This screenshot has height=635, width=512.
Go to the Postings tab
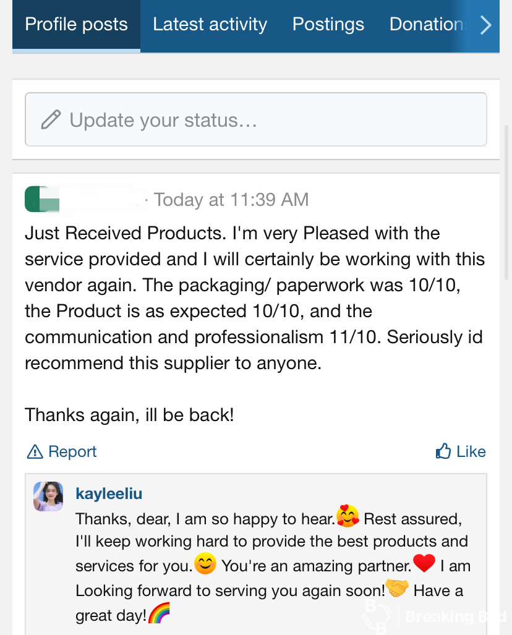coord(328,25)
